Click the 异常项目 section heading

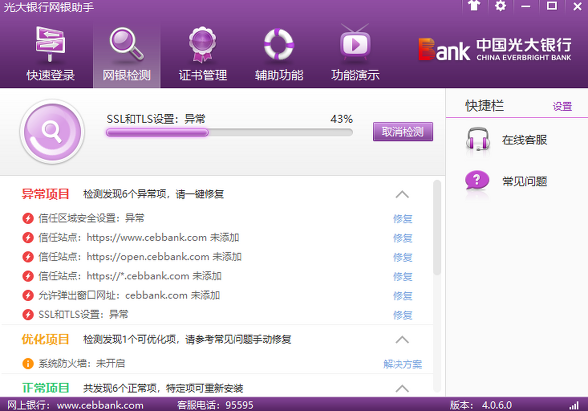tap(46, 194)
